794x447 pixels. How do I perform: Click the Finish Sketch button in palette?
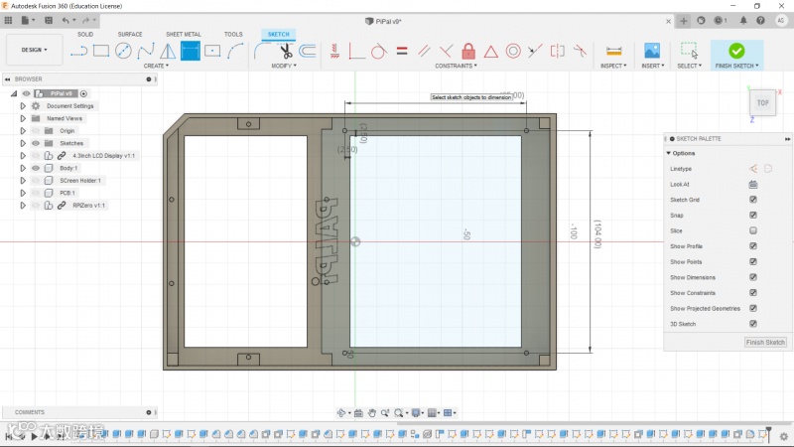765,343
